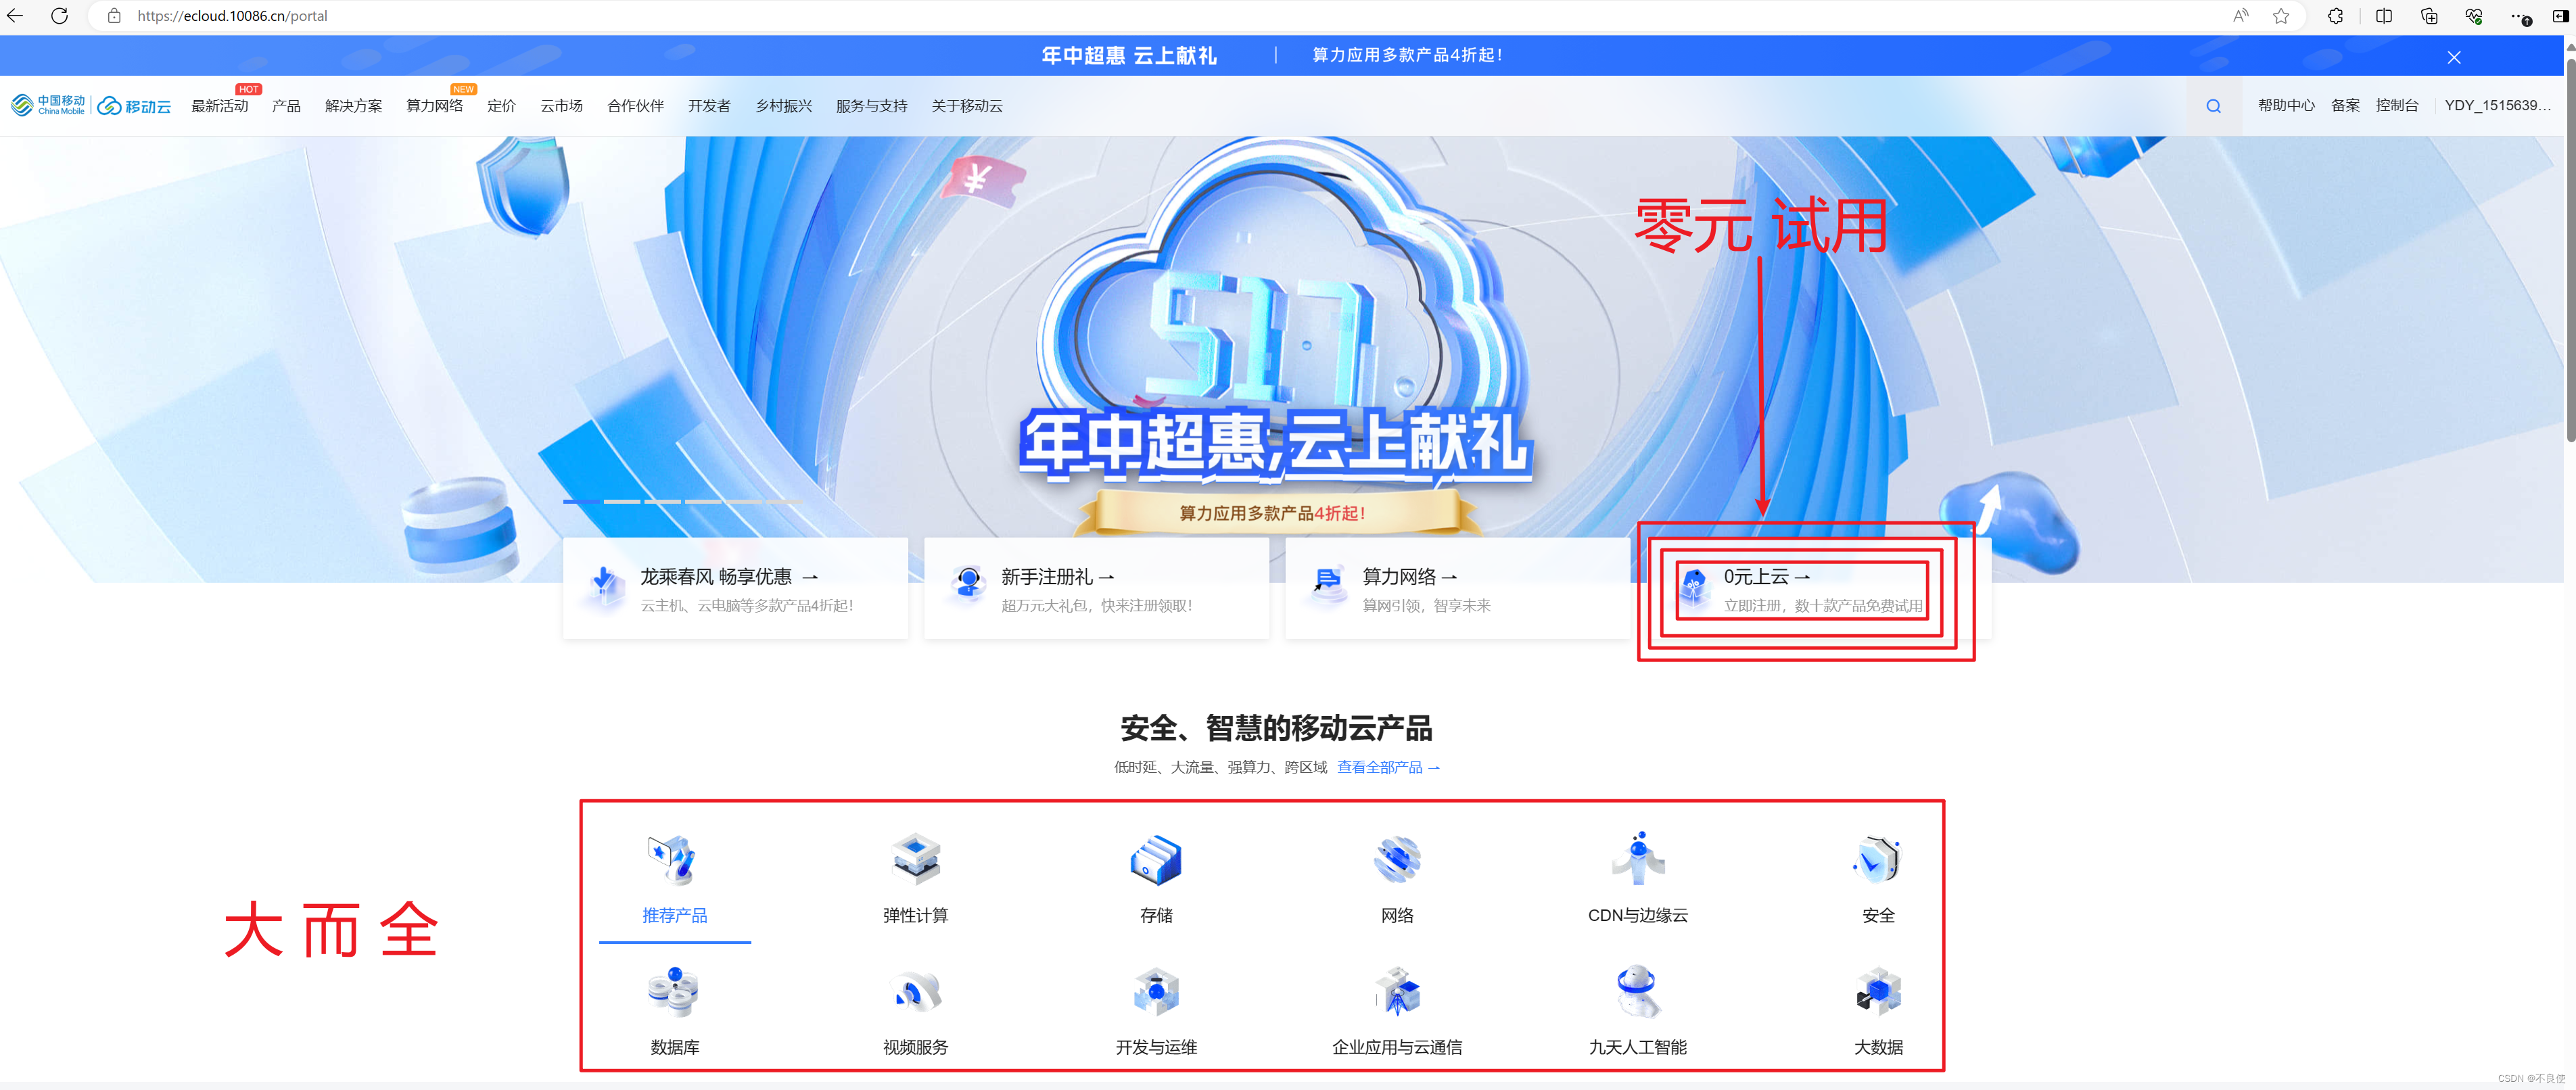2576x1090 pixels.
Task: Click the search magnifier icon in navbar
Action: click(x=2213, y=106)
